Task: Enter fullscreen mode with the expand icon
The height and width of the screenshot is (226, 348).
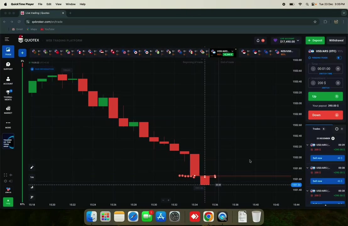Action: pyautogui.click(x=6, y=175)
